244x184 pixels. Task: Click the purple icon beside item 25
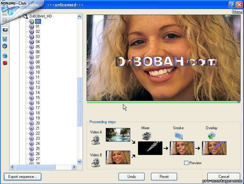click(x=32, y=149)
